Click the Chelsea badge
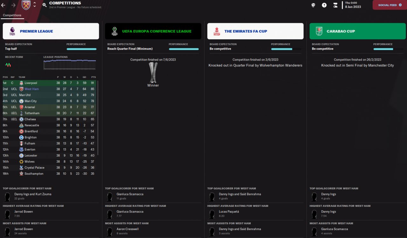The height and width of the screenshot is (238, 407). coord(21,119)
